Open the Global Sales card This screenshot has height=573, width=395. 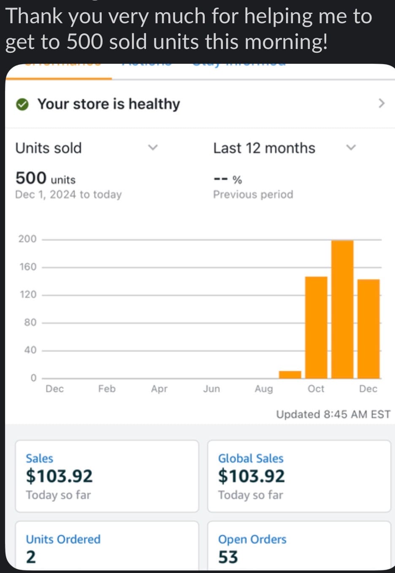pyautogui.click(x=299, y=476)
